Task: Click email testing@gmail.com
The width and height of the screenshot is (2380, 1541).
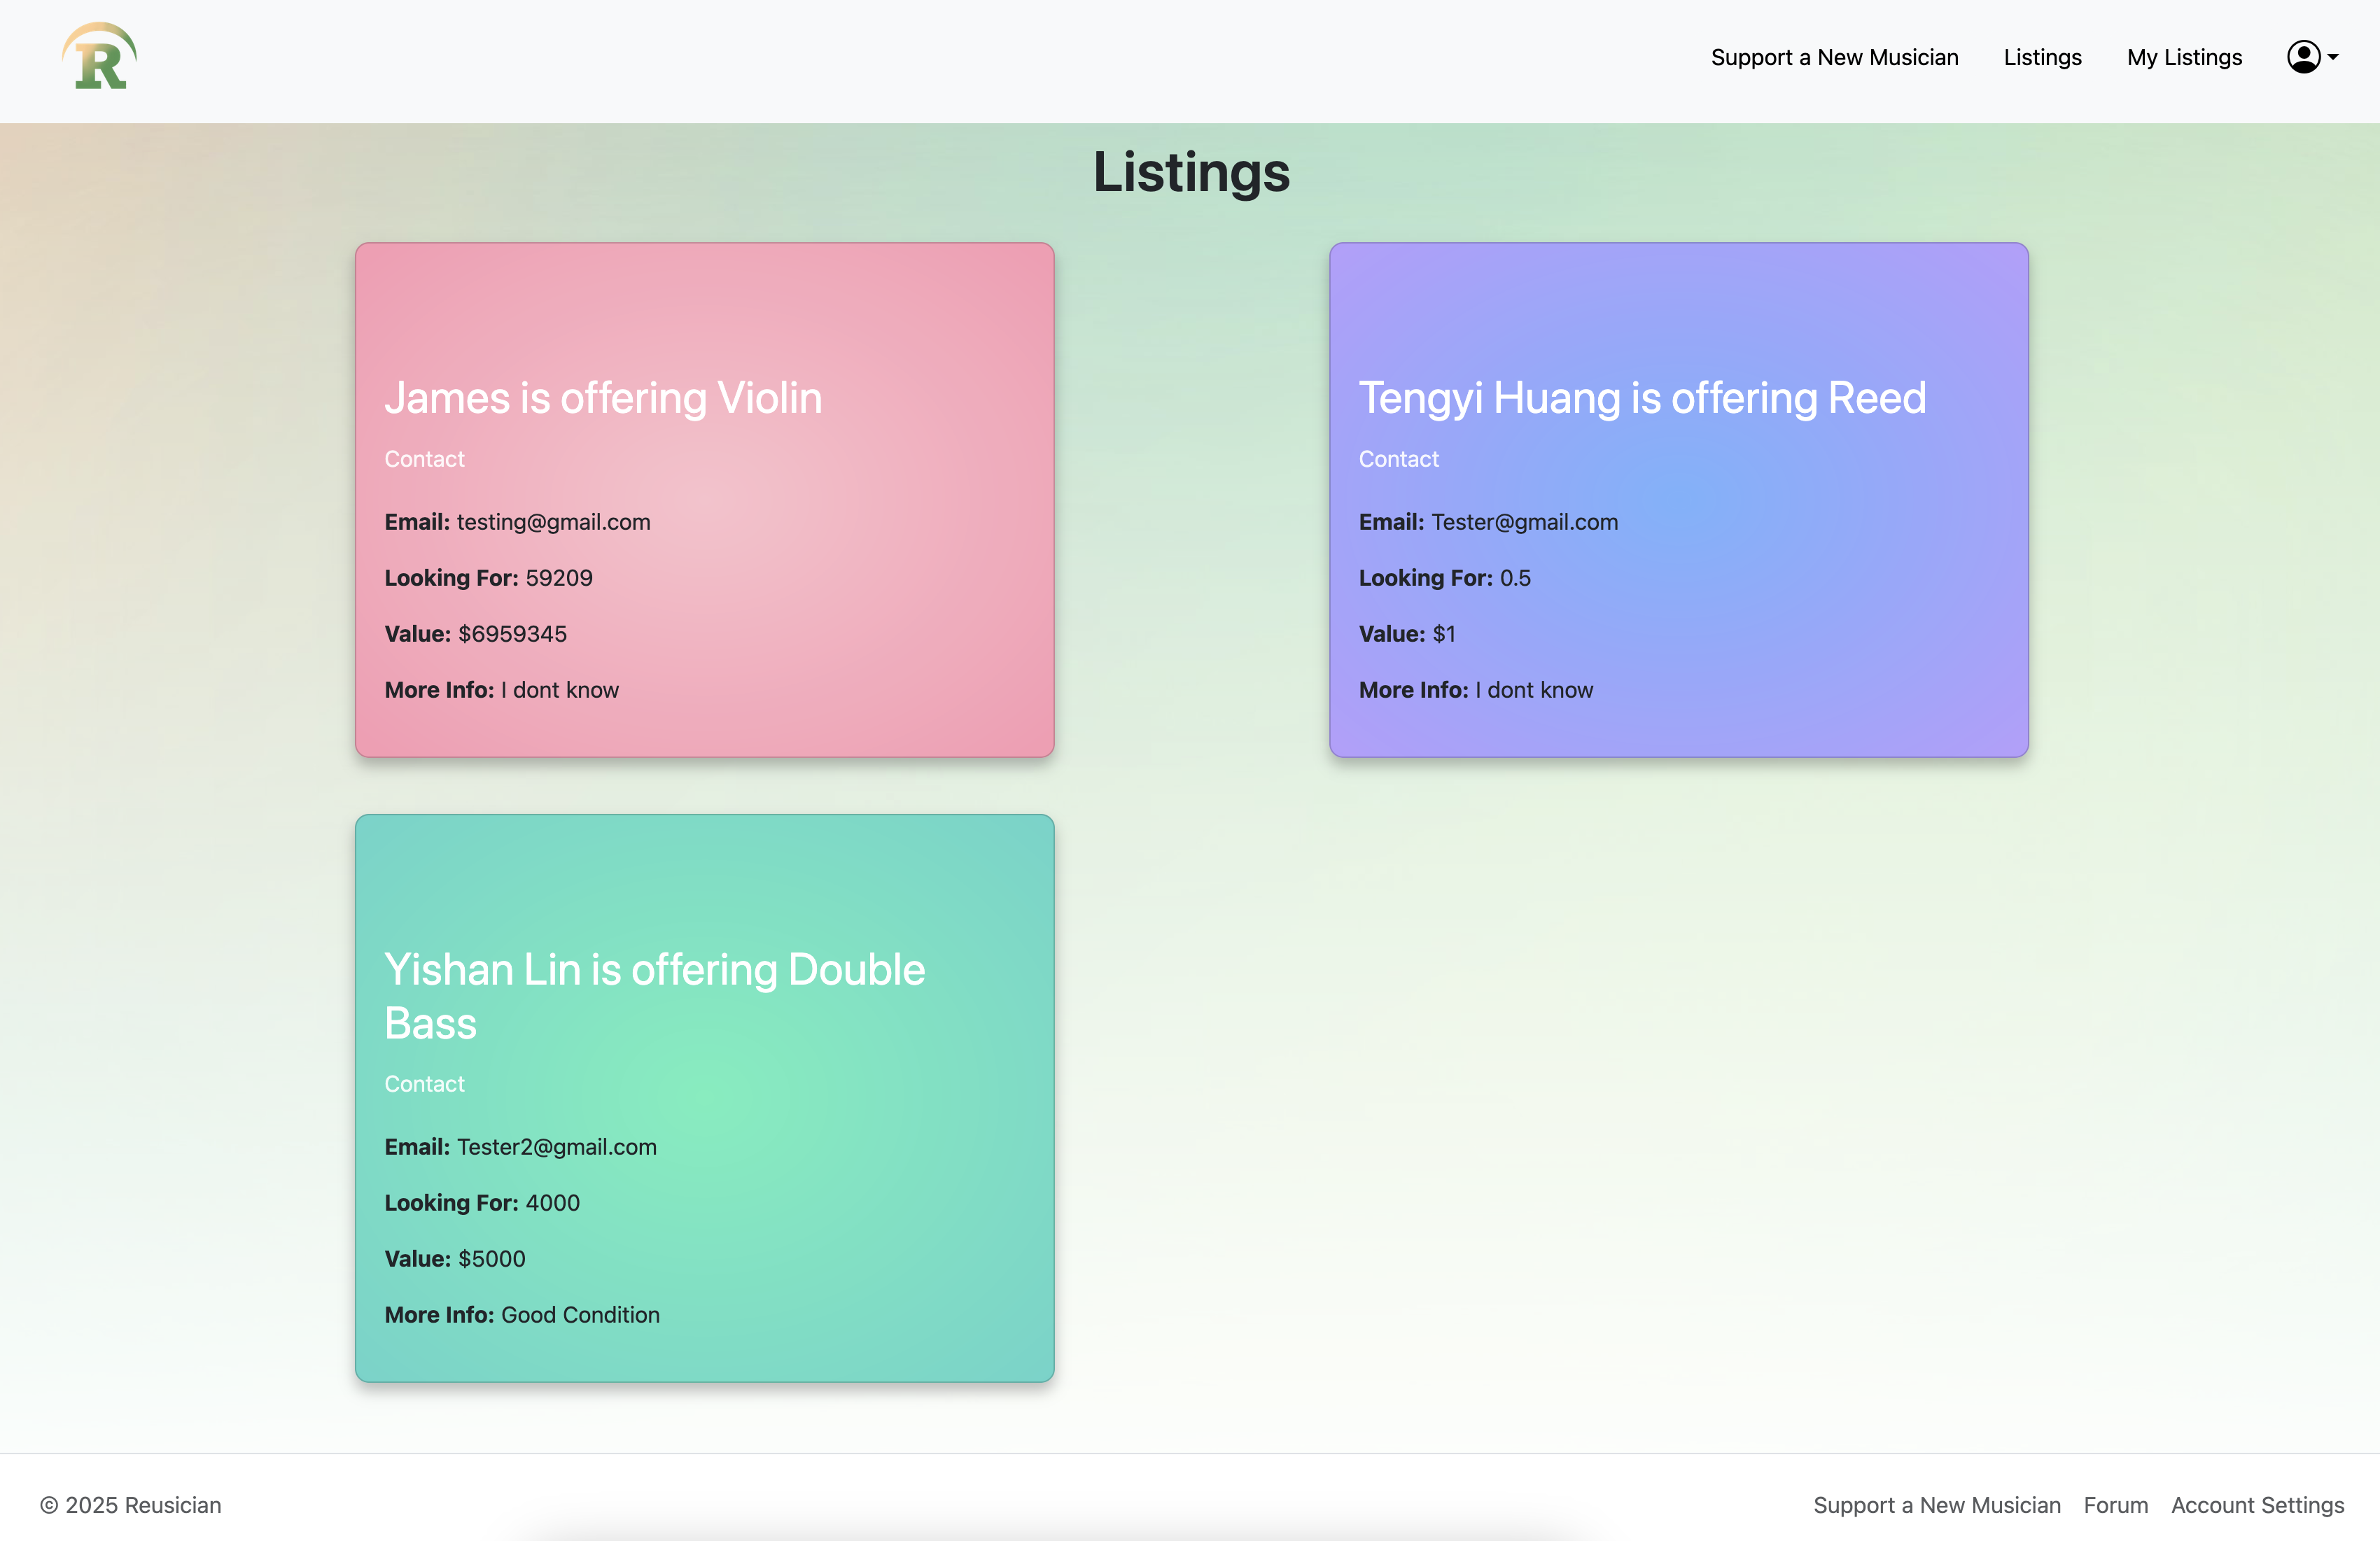Action: pos(553,522)
